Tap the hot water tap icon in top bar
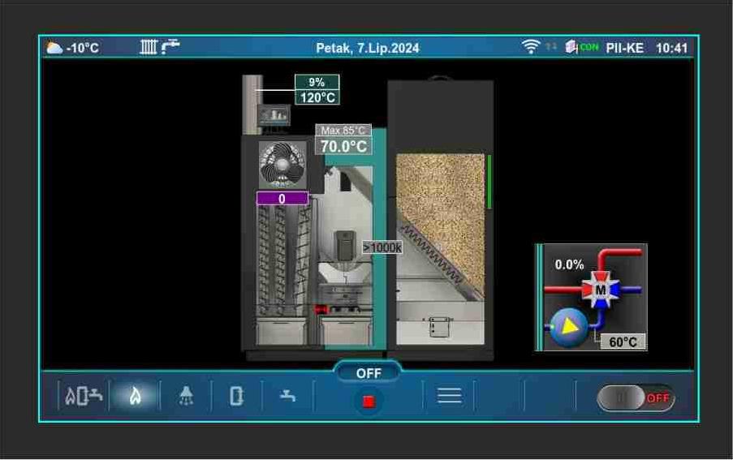This screenshot has width=733, height=460. point(170,47)
